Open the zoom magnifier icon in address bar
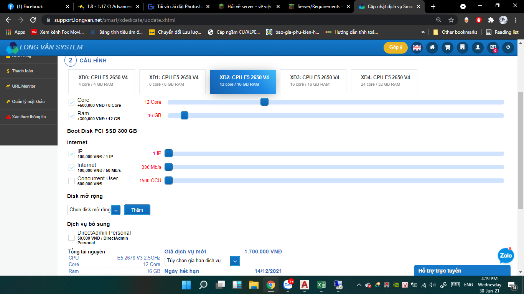Screen dimensions: 524x294 [x=439, y=20]
